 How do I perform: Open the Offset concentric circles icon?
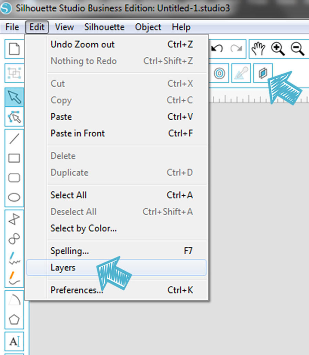click(x=219, y=73)
